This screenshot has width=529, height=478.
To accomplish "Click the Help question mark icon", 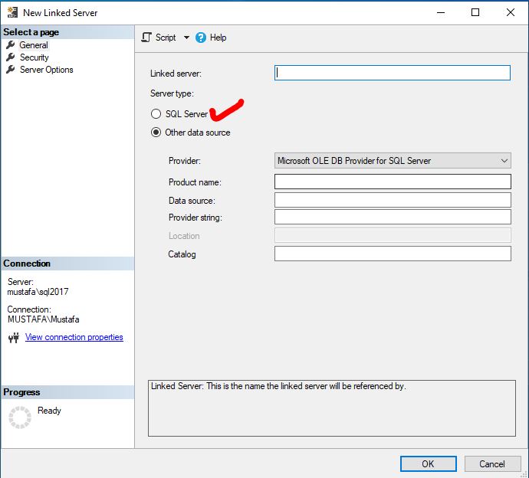I will (x=201, y=38).
